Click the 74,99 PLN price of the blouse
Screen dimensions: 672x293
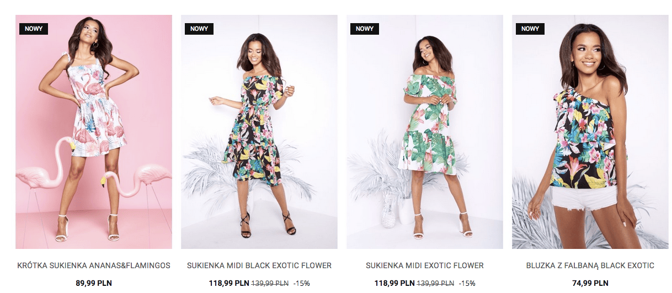click(x=590, y=284)
